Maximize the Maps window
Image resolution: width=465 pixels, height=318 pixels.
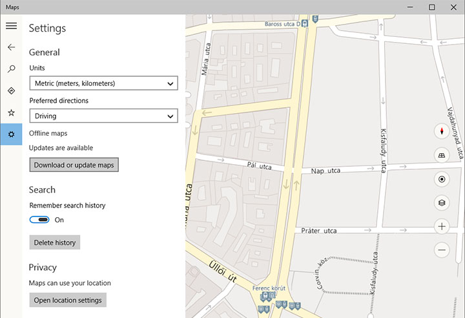tap(431, 7)
